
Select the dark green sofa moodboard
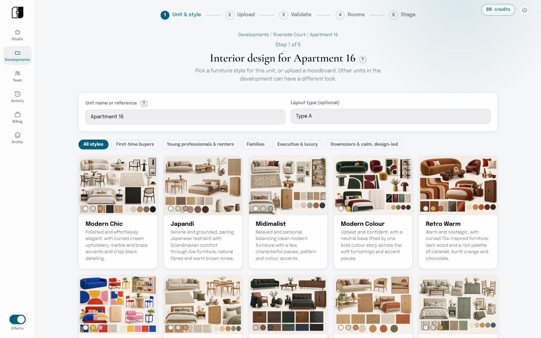pos(288,305)
